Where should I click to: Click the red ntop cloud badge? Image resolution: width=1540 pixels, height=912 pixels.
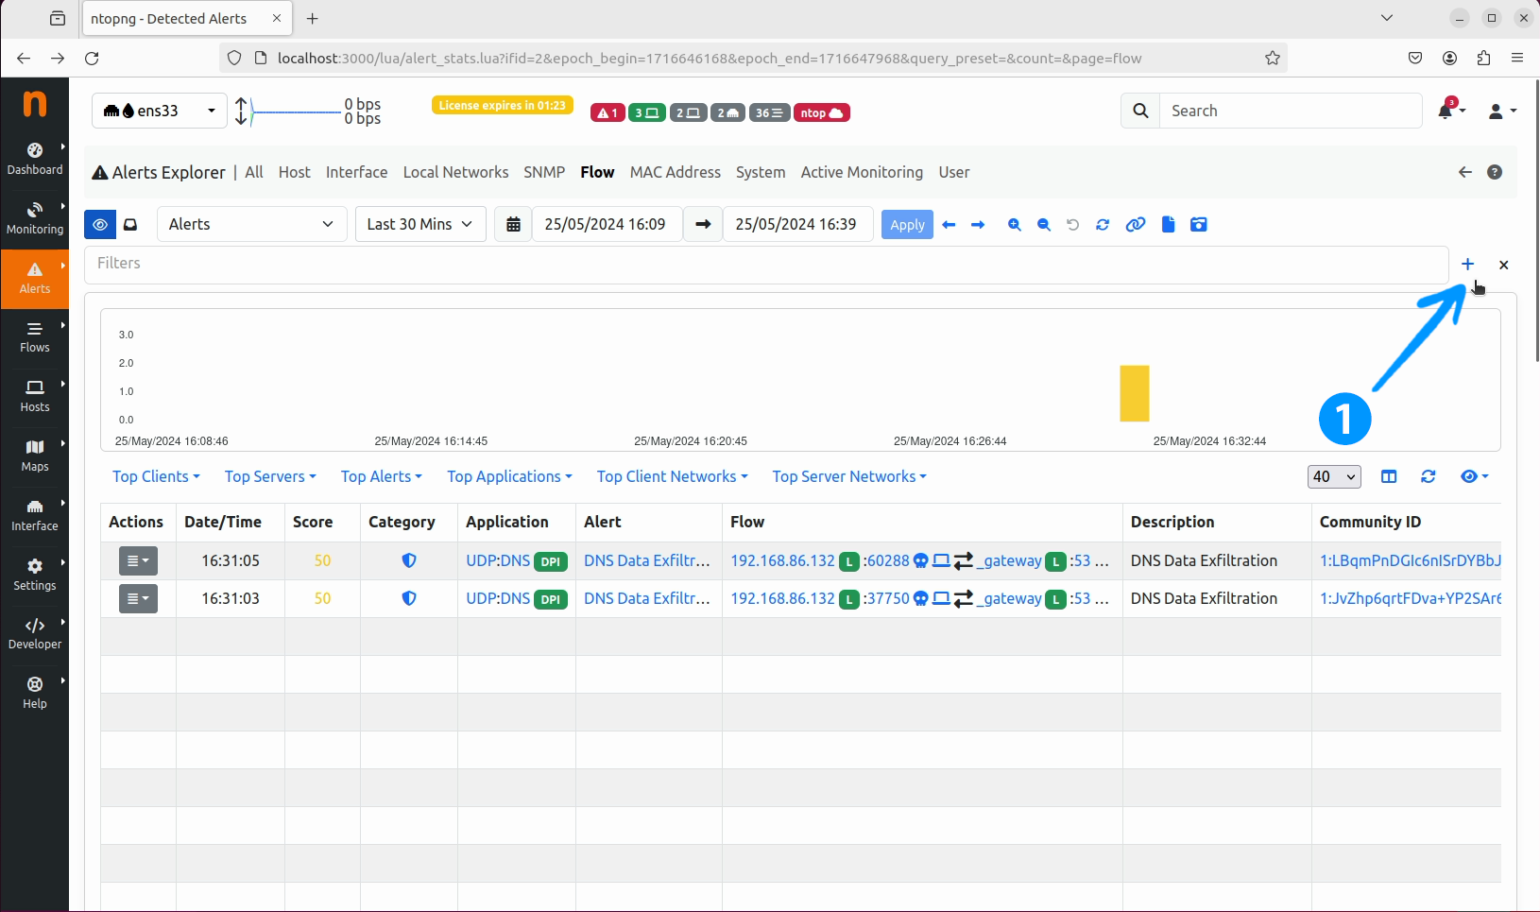[x=821, y=113]
